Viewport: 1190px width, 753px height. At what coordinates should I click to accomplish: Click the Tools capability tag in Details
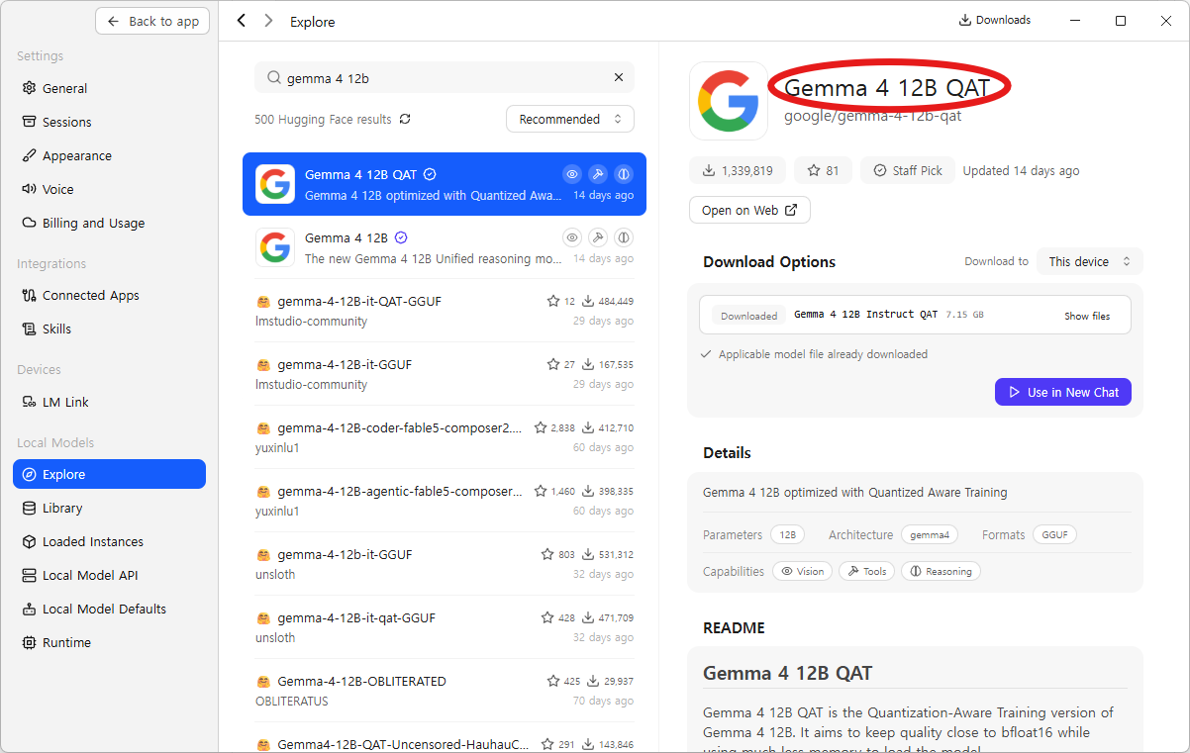[867, 571]
